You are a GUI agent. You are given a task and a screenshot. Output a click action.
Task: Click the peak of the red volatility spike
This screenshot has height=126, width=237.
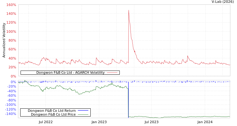coord(129,10)
